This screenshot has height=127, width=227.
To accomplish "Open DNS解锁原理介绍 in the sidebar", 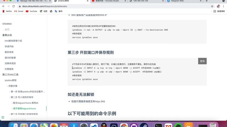I will [13, 41].
